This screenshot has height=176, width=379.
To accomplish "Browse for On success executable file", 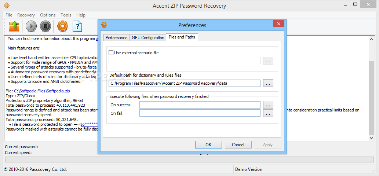I will click(268, 105).
